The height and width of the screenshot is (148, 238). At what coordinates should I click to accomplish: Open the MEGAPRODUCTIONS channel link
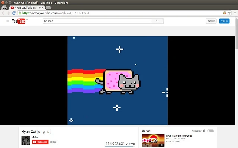click(176, 139)
